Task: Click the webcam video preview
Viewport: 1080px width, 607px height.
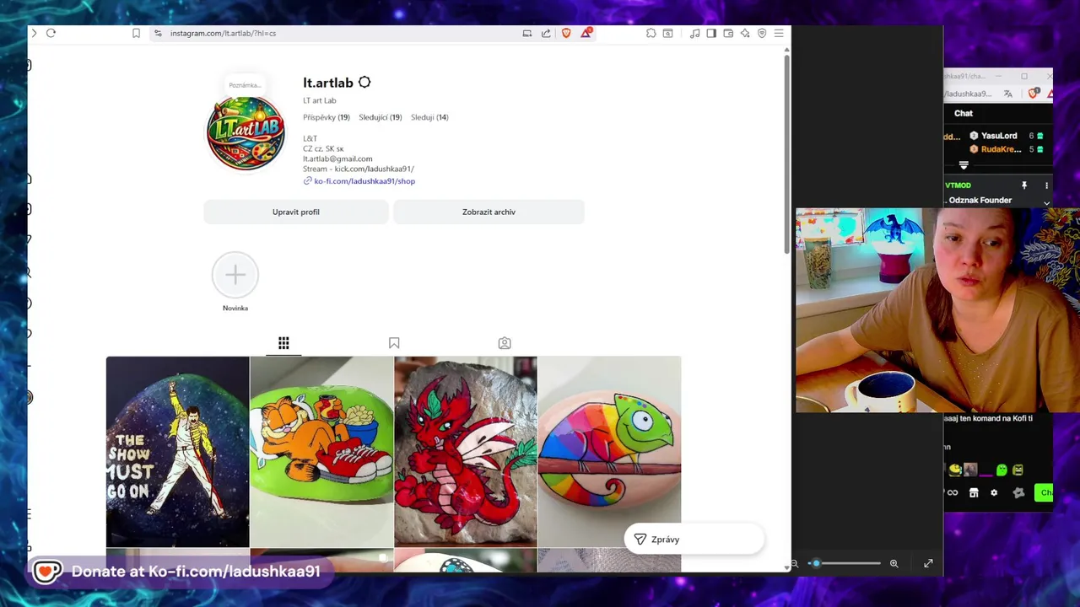Action: tap(937, 310)
